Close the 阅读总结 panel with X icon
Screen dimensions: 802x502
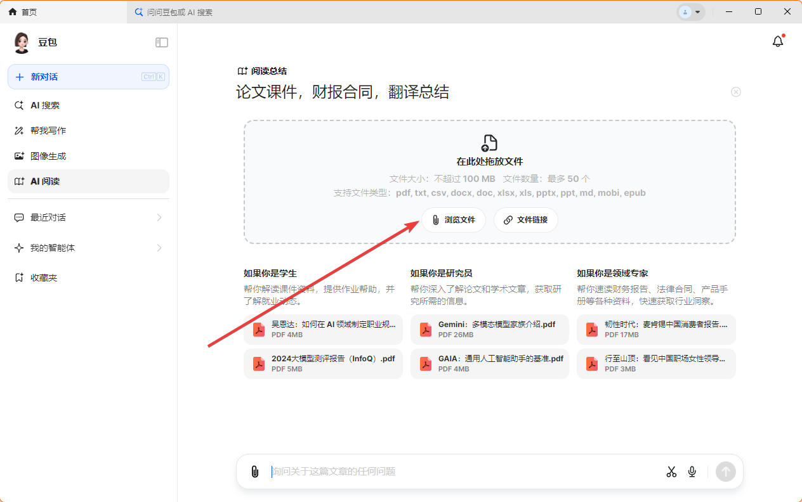[736, 92]
